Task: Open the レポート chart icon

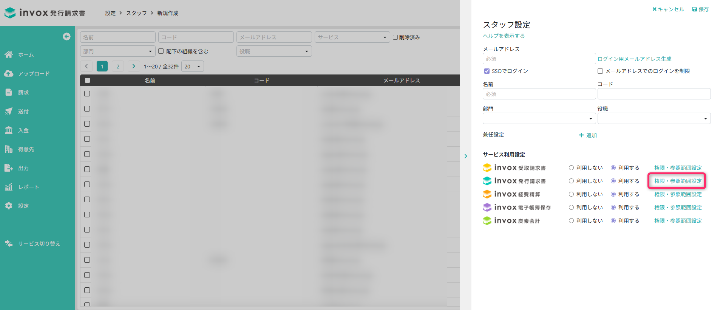Action: point(9,187)
